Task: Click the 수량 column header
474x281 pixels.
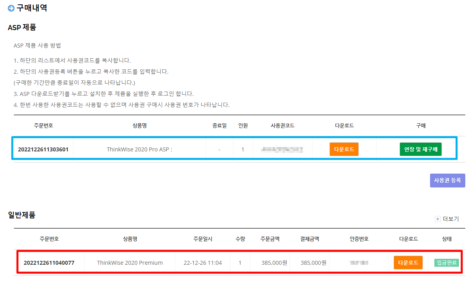Action: pyautogui.click(x=240, y=239)
